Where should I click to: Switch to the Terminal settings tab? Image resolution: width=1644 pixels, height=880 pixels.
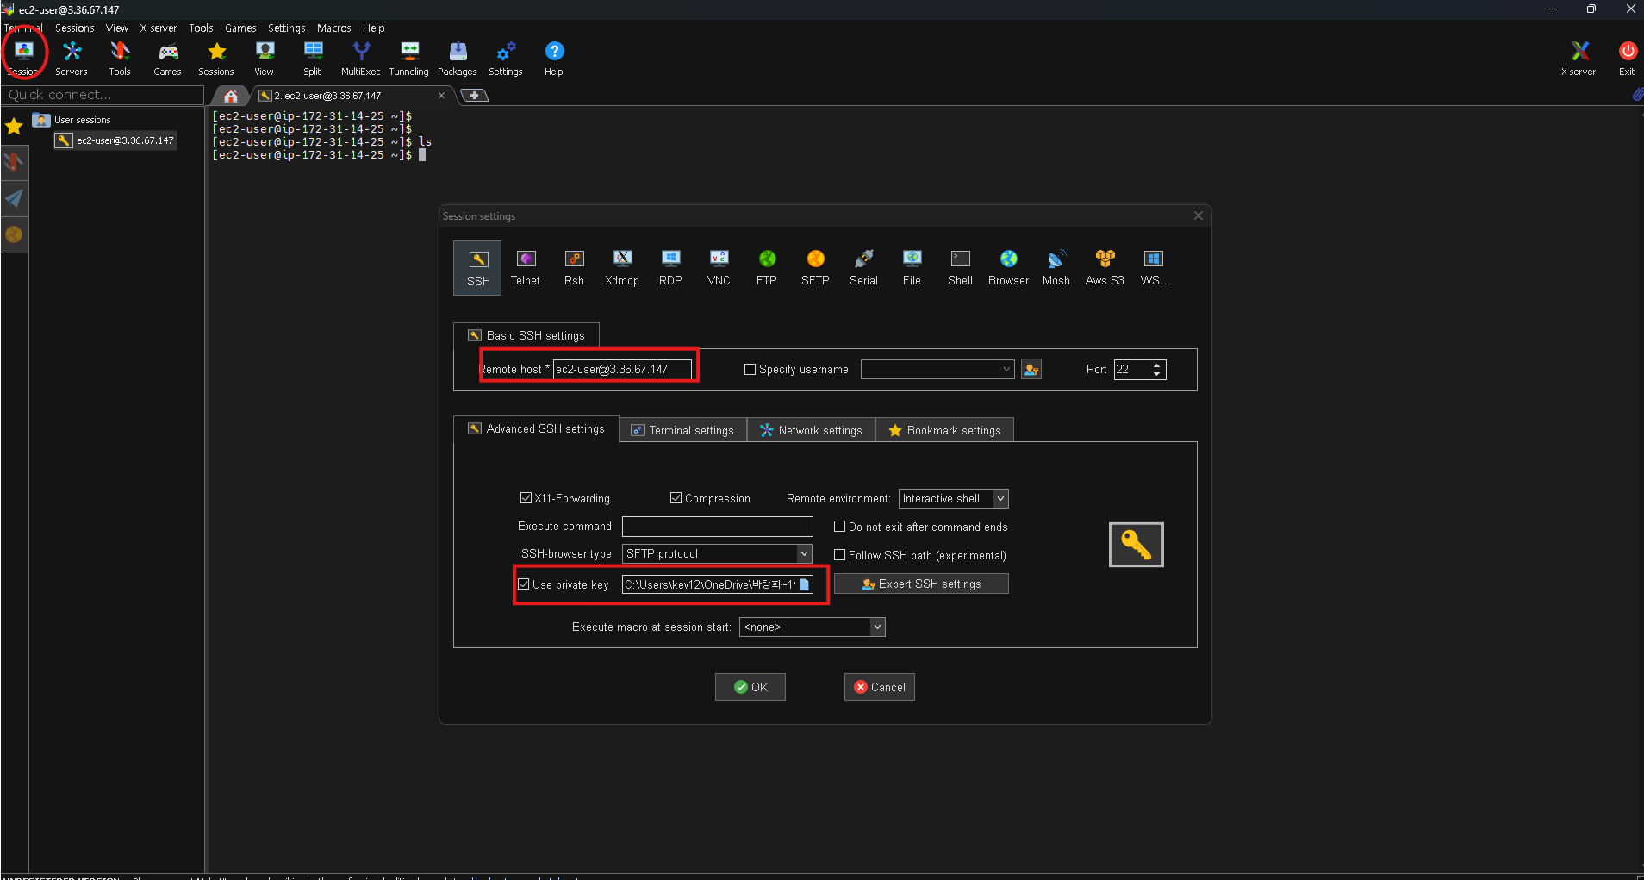pyautogui.click(x=682, y=430)
